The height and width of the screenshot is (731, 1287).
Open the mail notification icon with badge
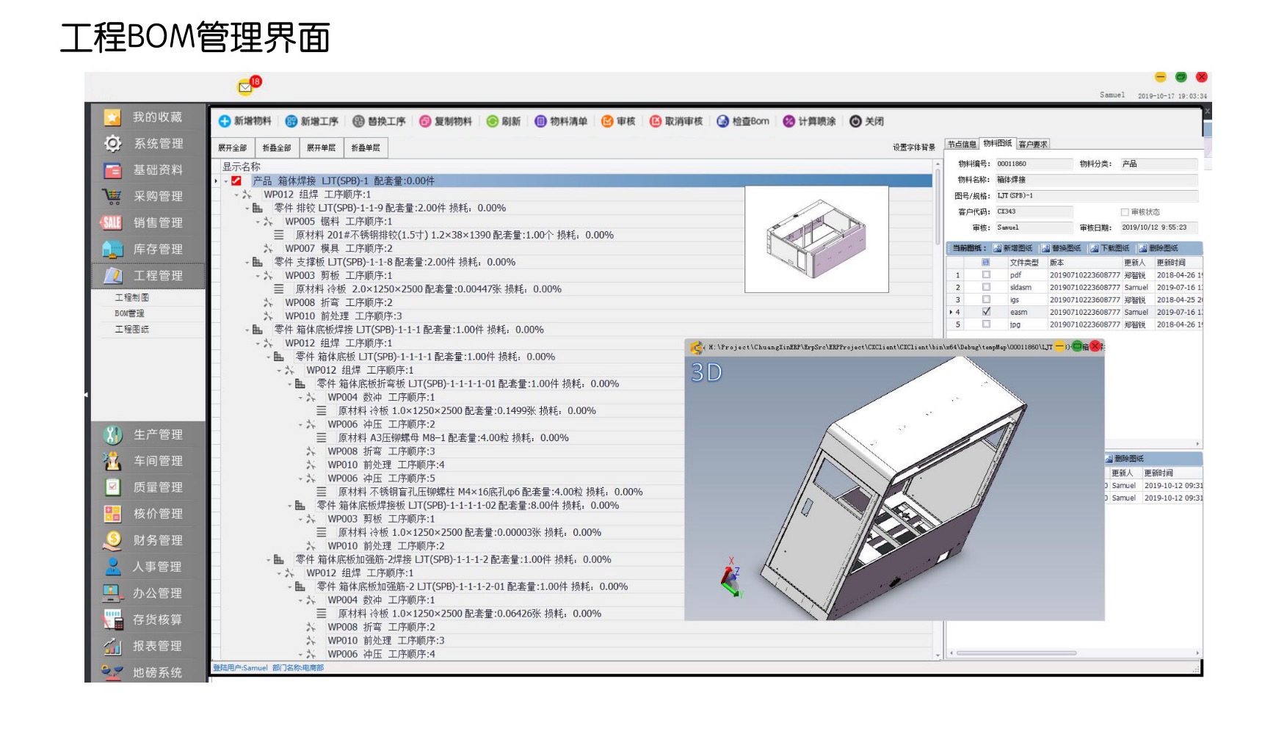pyautogui.click(x=246, y=87)
